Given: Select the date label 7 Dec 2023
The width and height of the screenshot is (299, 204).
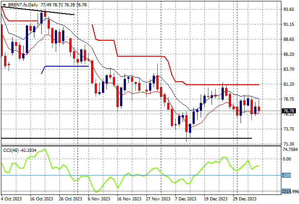Looking at the screenshot, I should click(x=186, y=199).
